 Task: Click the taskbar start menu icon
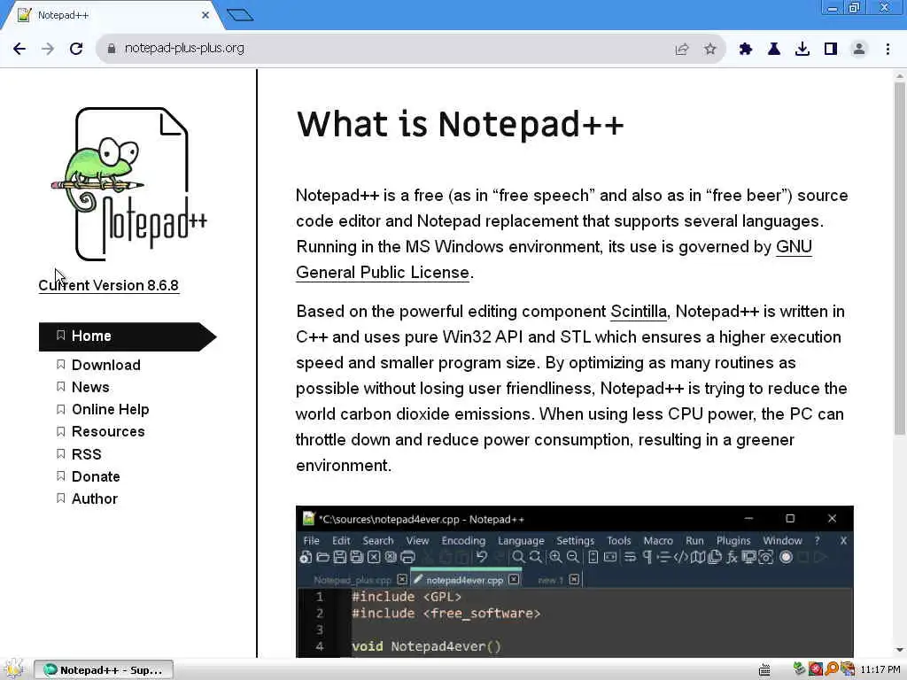(13, 669)
